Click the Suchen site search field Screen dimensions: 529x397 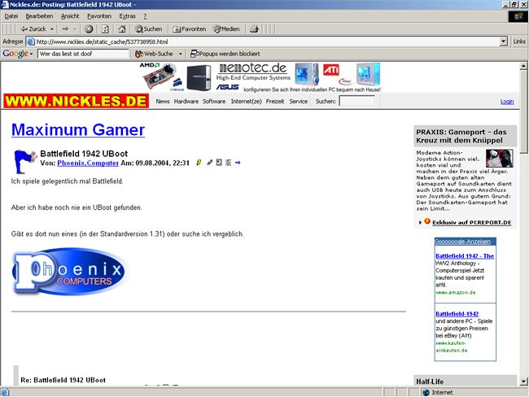tap(357, 101)
